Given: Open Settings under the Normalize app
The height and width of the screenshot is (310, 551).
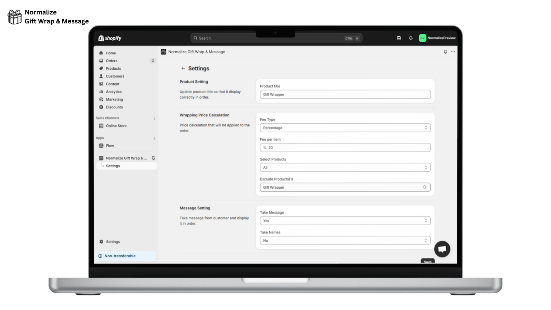Looking at the screenshot, I should click(113, 166).
